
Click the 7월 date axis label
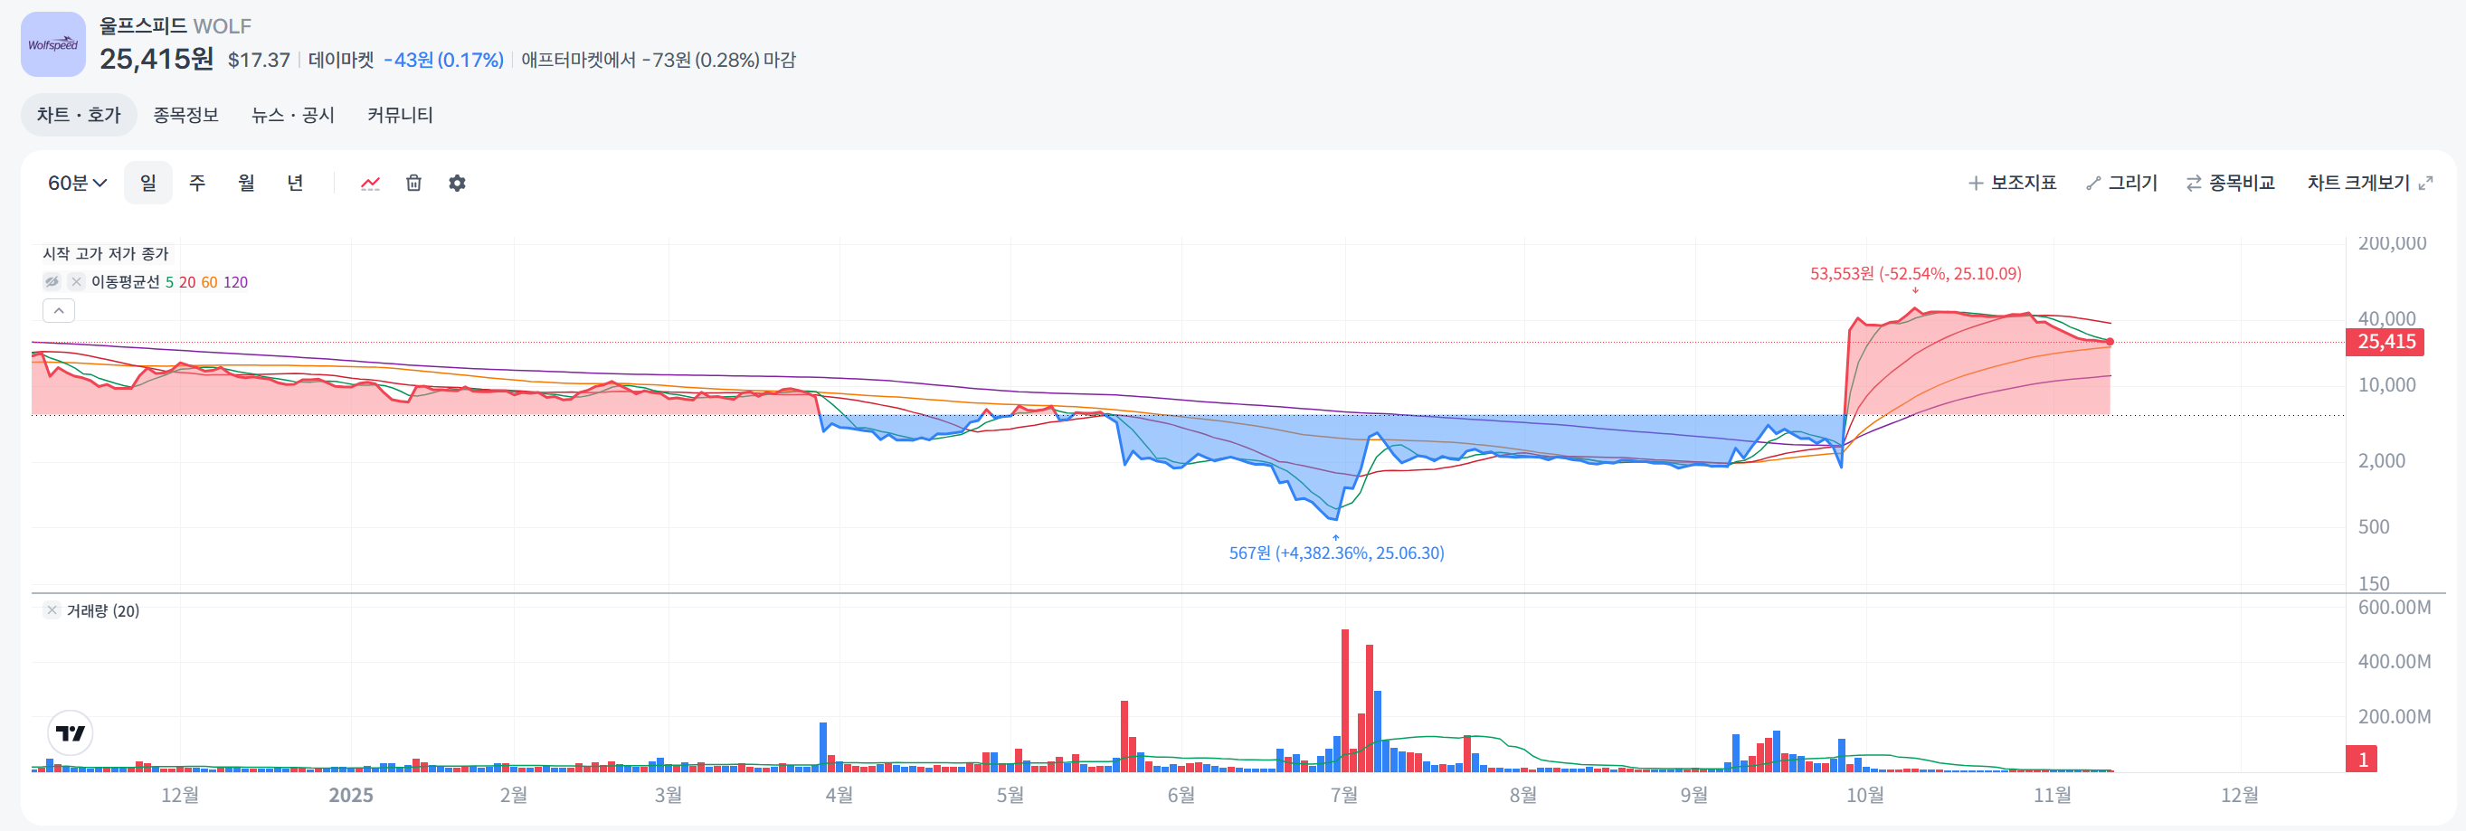(1344, 795)
